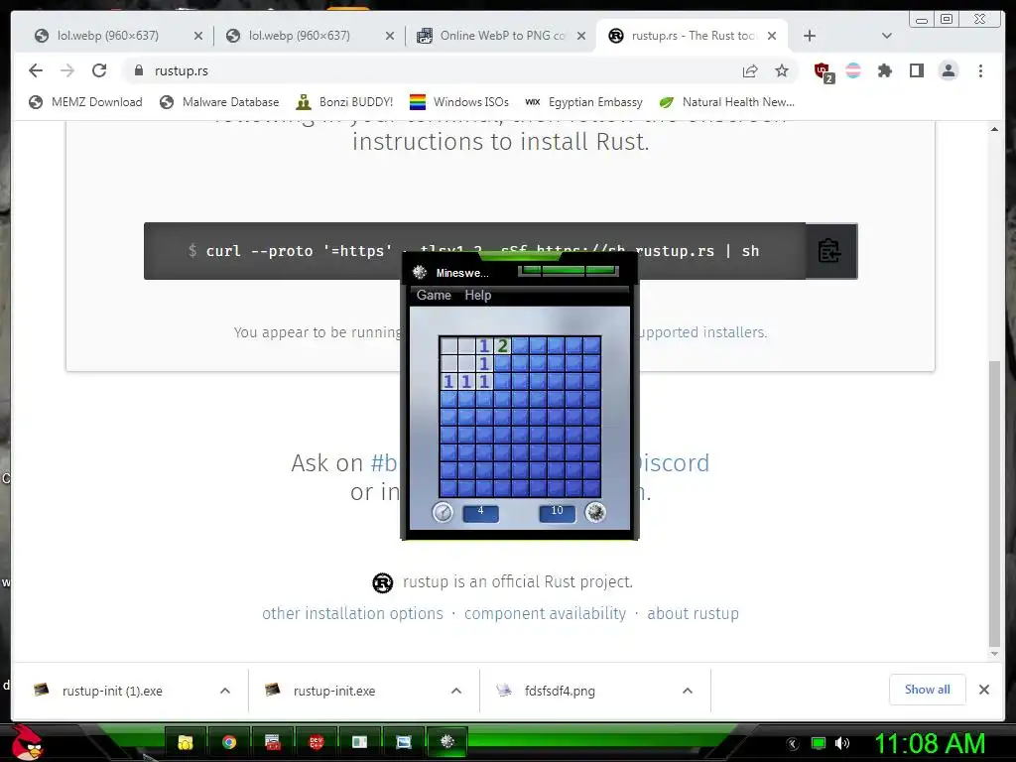Click the green network tray icon
The image size is (1016, 762).
pyautogui.click(x=819, y=743)
